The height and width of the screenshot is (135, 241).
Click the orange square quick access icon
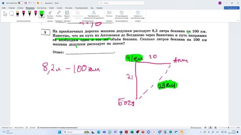pos(38,3)
